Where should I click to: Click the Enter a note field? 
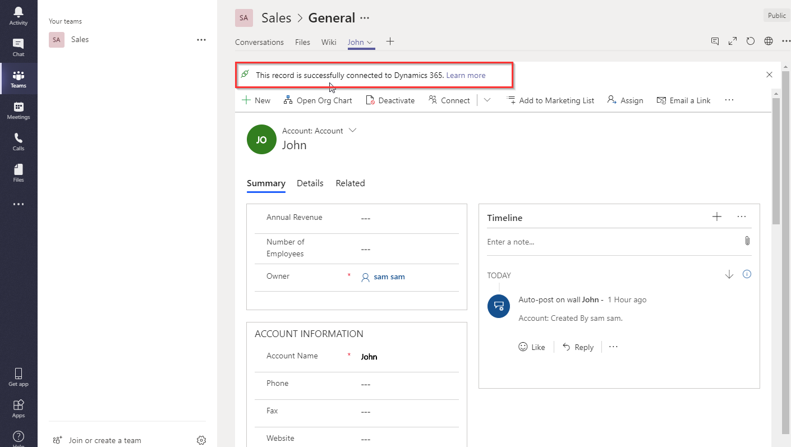pyautogui.click(x=611, y=242)
